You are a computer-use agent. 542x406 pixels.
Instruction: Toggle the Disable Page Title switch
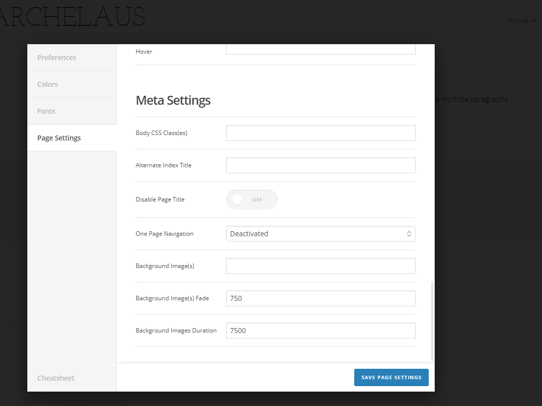(x=251, y=200)
